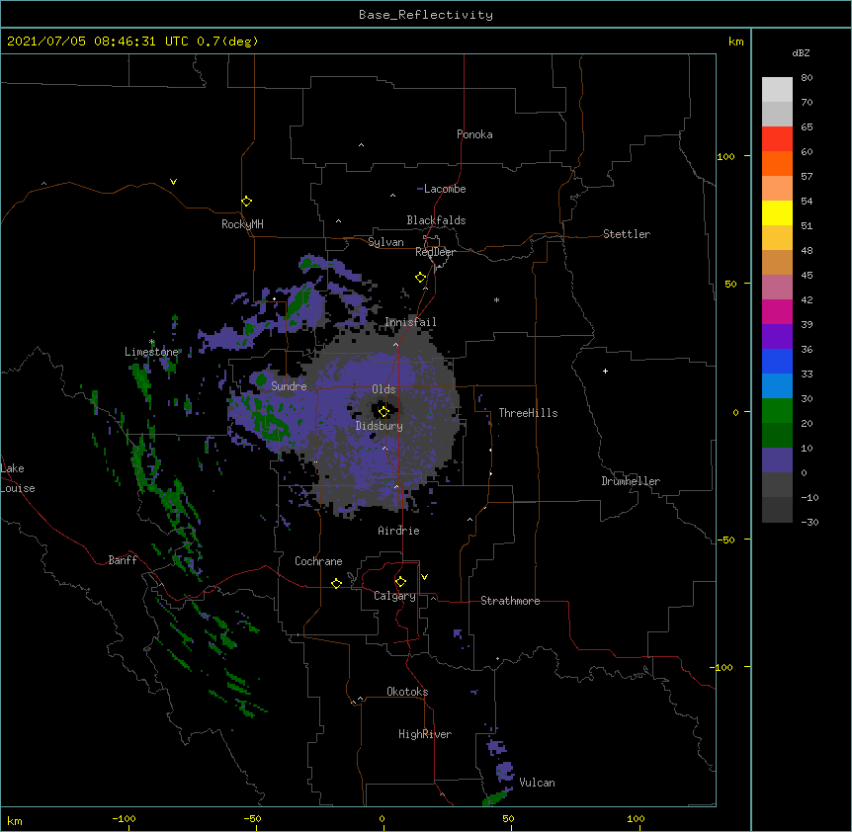Select the brown 45–48 dBZ legend swatch
The height and width of the screenshot is (832, 852).
777,262
